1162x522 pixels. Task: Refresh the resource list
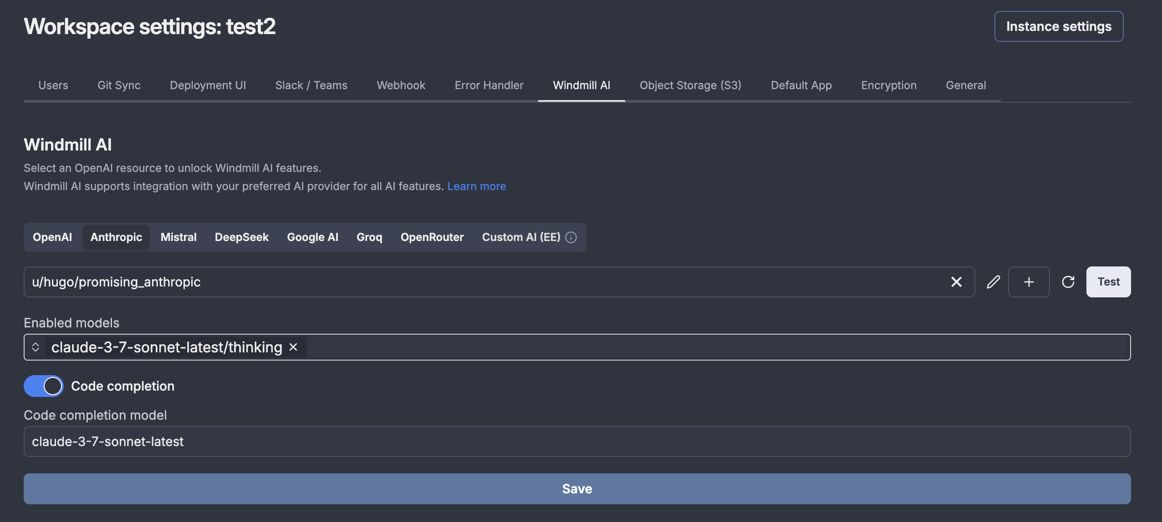[1068, 282]
